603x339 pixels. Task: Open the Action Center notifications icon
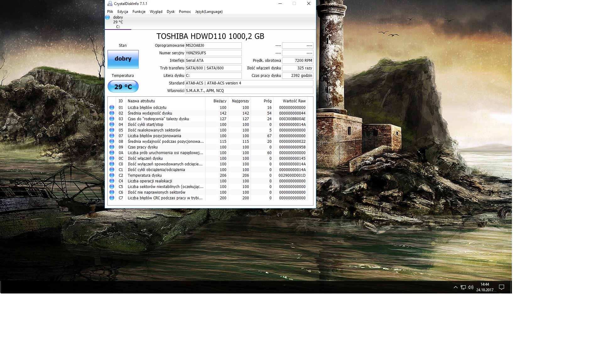(502, 287)
